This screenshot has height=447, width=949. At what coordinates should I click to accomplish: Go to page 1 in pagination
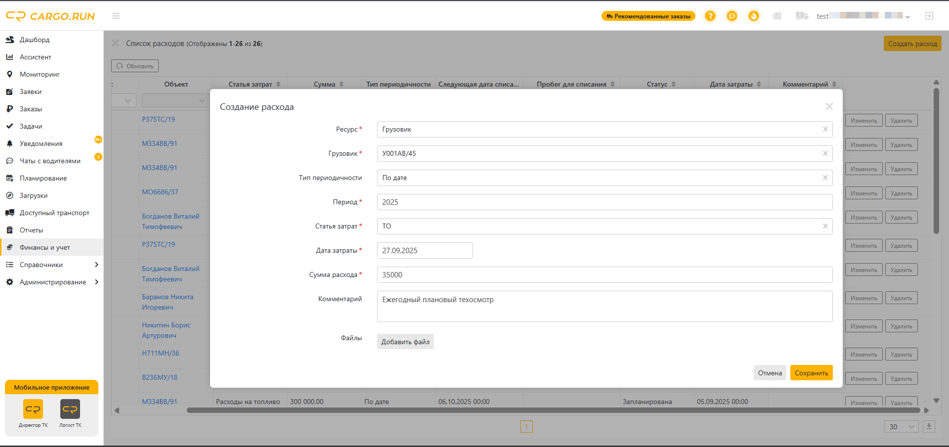[526, 426]
